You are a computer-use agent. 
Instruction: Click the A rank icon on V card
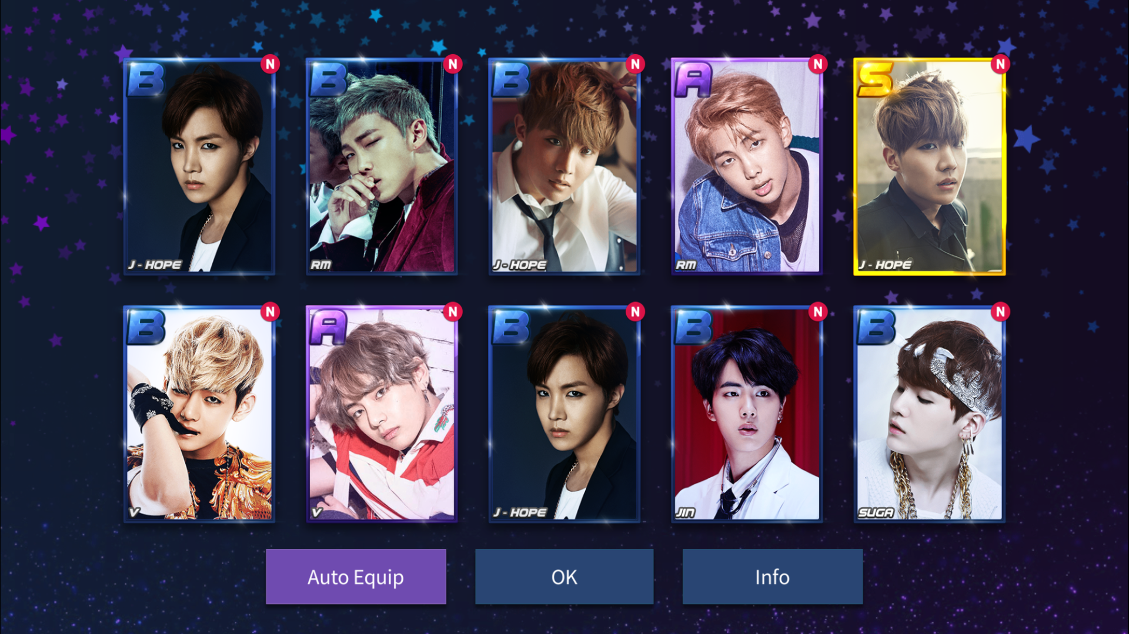(x=328, y=327)
